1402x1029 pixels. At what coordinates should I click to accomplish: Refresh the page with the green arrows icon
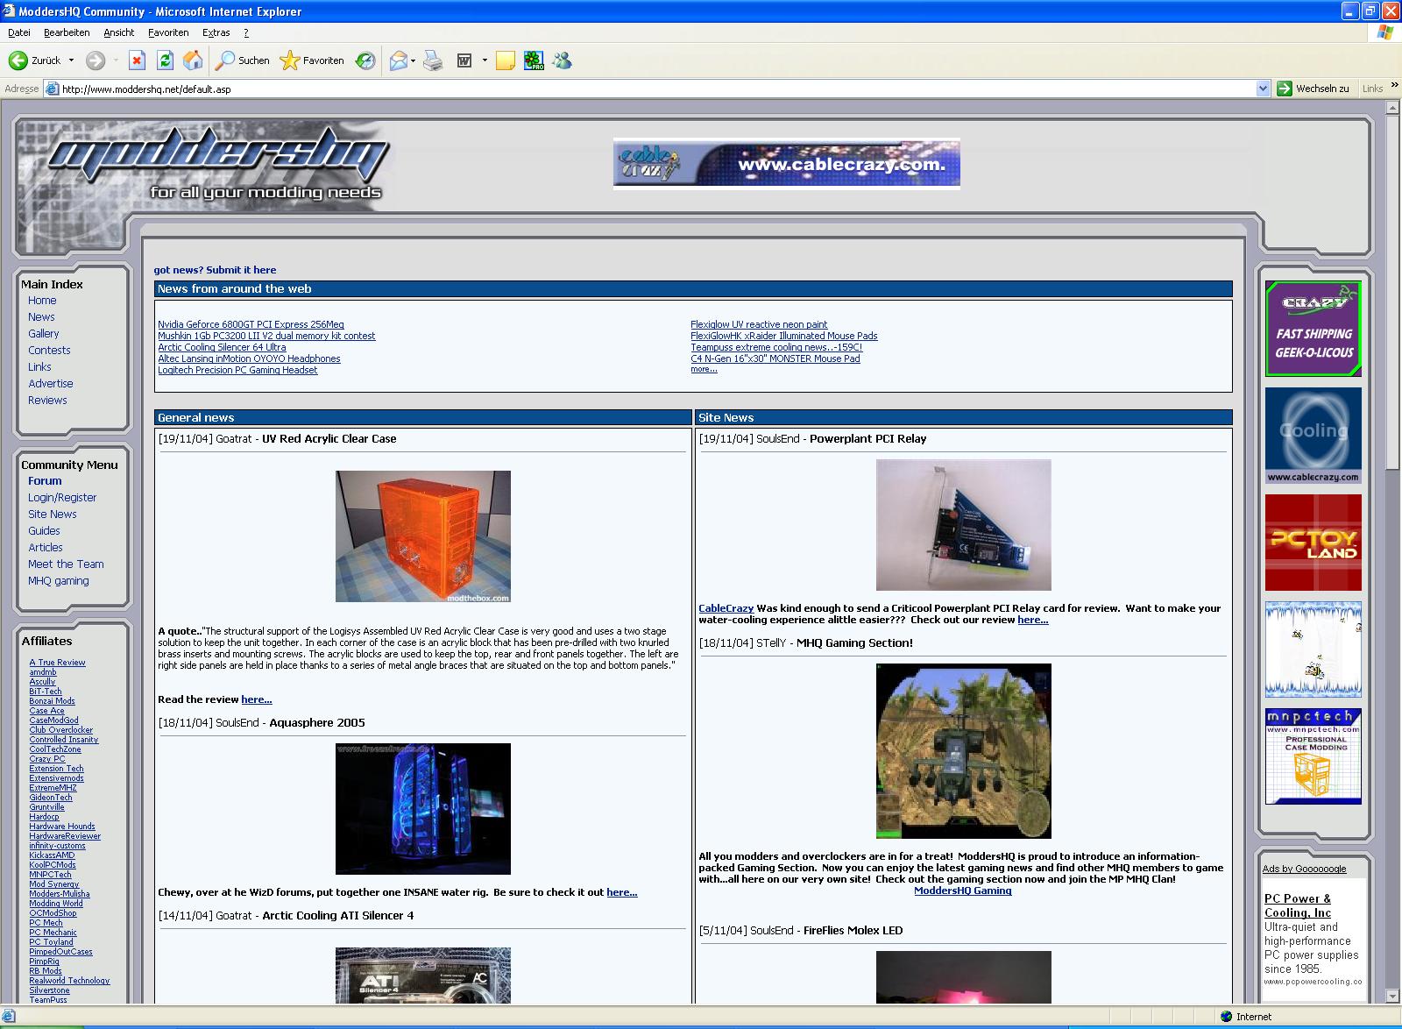[165, 60]
